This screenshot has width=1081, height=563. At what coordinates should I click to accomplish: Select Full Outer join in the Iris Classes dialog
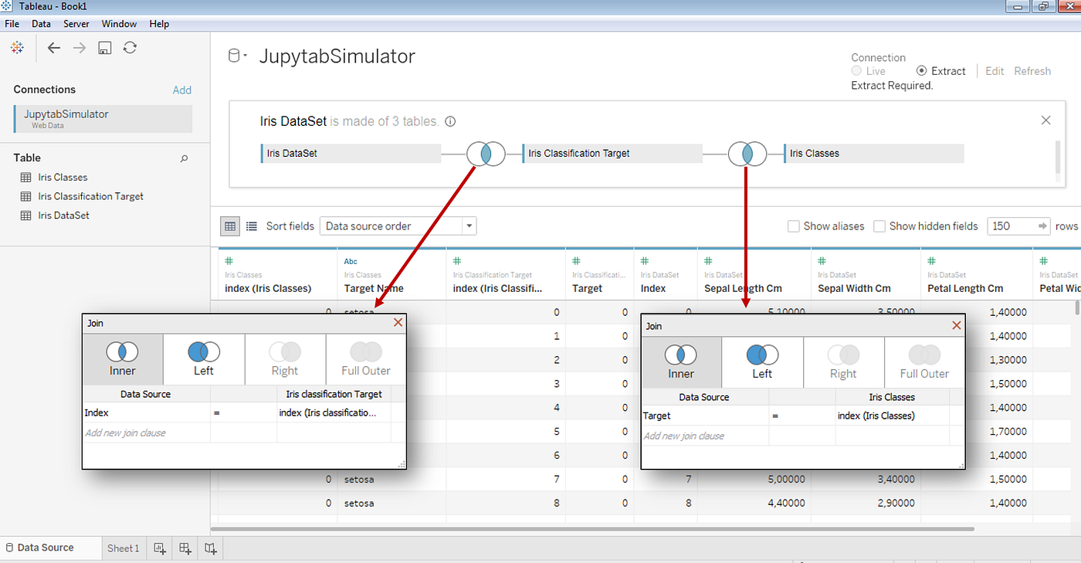[x=923, y=361]
